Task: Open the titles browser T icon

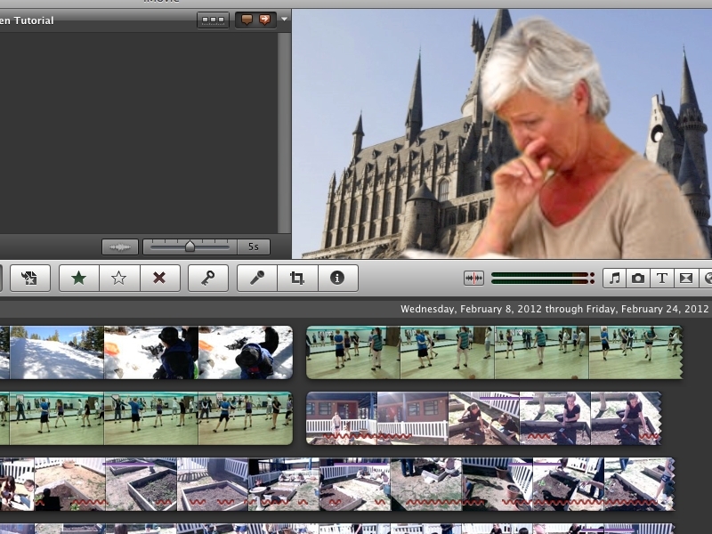Action: point(661,278)
